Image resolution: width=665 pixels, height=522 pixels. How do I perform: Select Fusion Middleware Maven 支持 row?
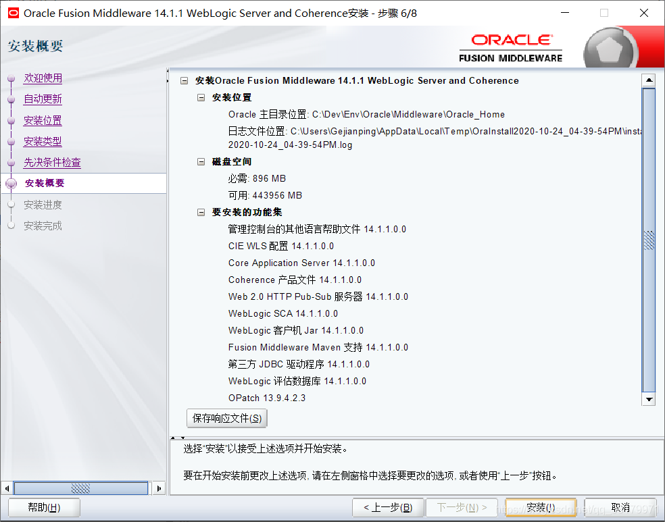point(318,347)
